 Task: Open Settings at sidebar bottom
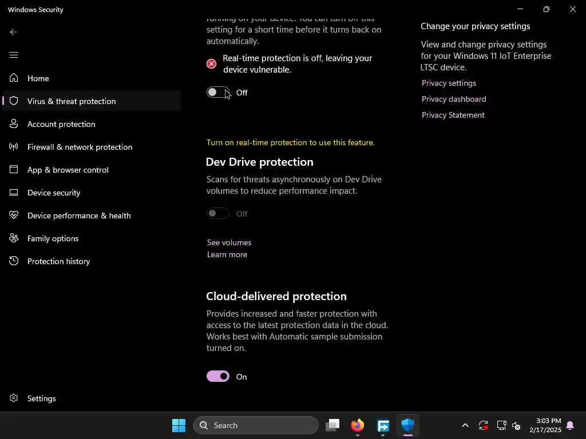click(x=92, y=398)
